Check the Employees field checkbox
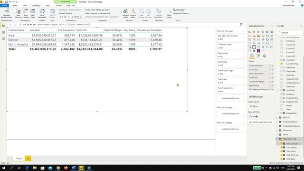 [282, 71]
